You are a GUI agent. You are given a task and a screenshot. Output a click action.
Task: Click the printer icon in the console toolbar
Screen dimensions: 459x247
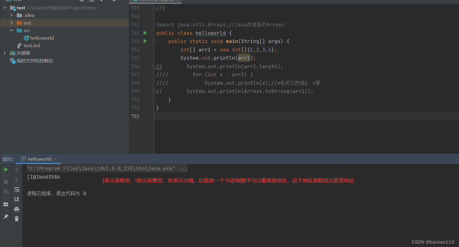(17, 209)
